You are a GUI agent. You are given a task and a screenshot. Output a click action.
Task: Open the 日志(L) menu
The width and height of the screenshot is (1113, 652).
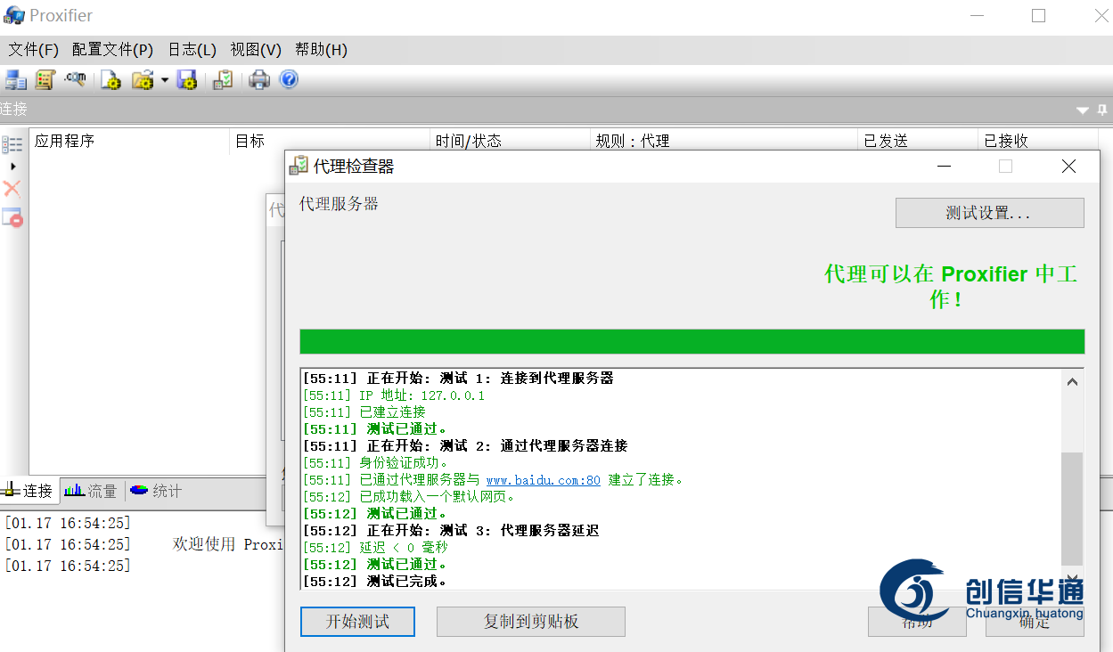[x=192, y=50]
